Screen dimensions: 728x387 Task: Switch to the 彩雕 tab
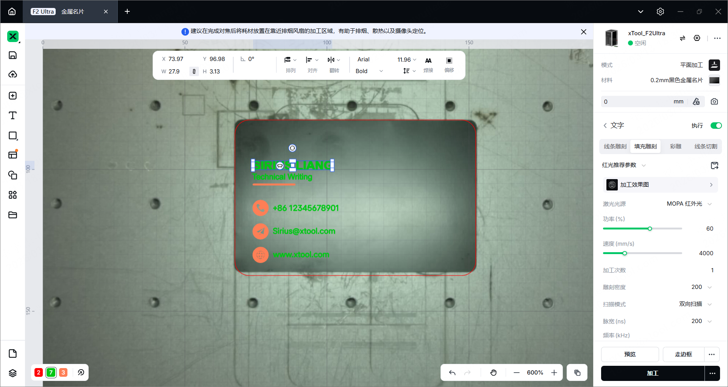coord(676,147)
